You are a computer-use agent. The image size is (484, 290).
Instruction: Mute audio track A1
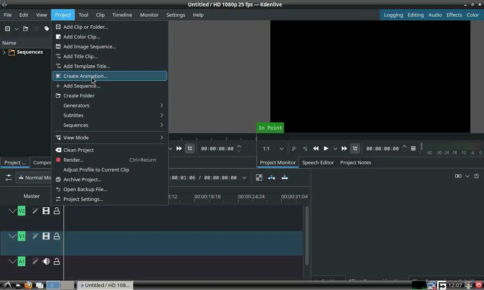(x=46, y=261)
